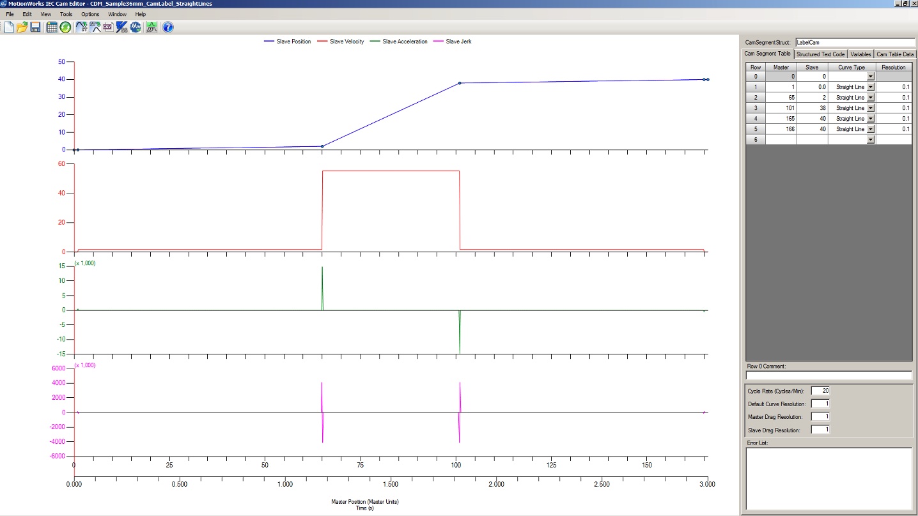Click the table grid toolbar icon
The height and width of the screenshot is (516, 918).
52,27
